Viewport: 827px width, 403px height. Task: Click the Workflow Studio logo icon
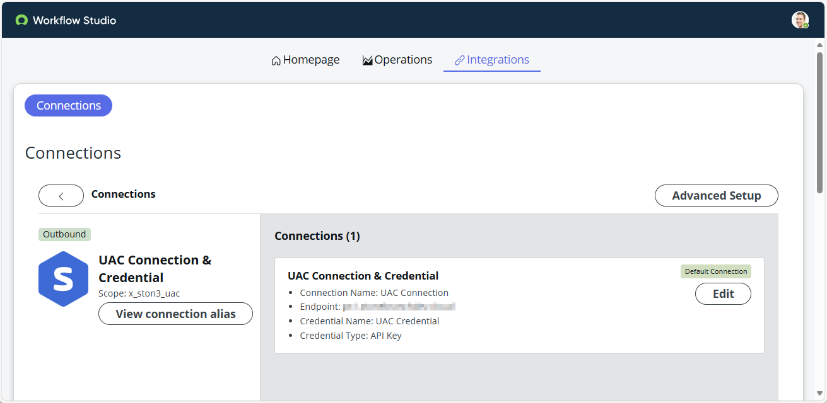22,20
